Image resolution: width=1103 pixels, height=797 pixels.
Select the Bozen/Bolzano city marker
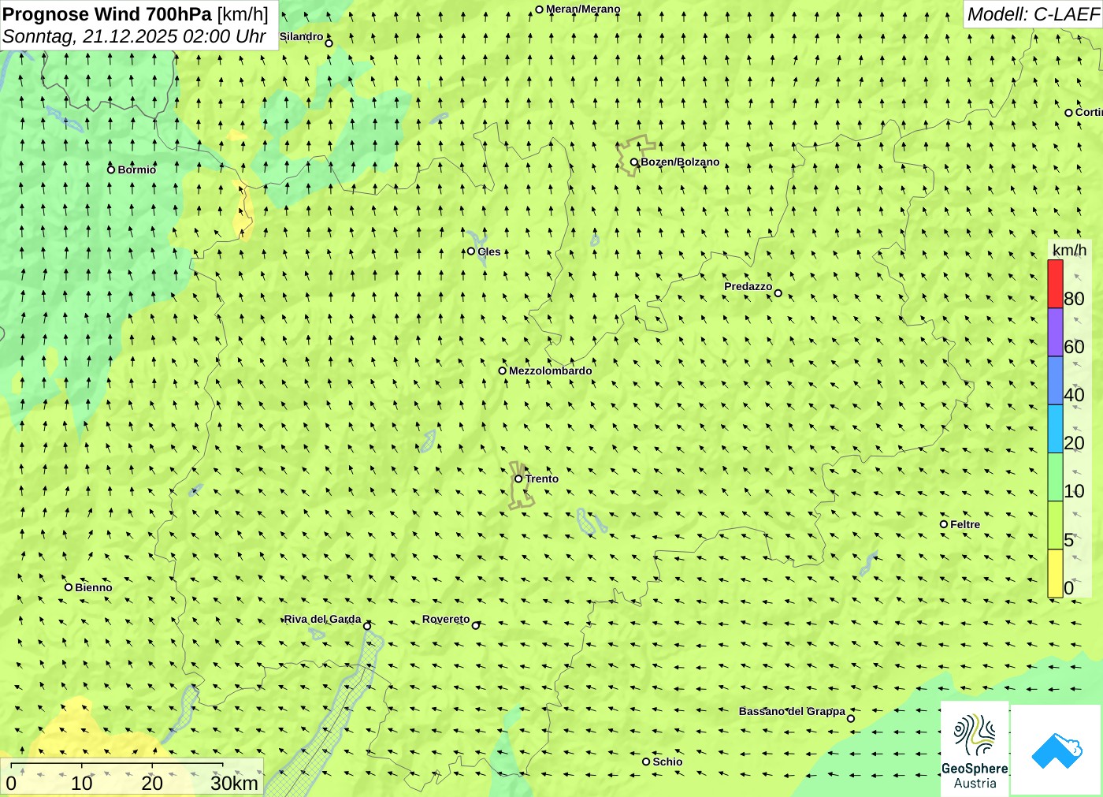(633, 162)
